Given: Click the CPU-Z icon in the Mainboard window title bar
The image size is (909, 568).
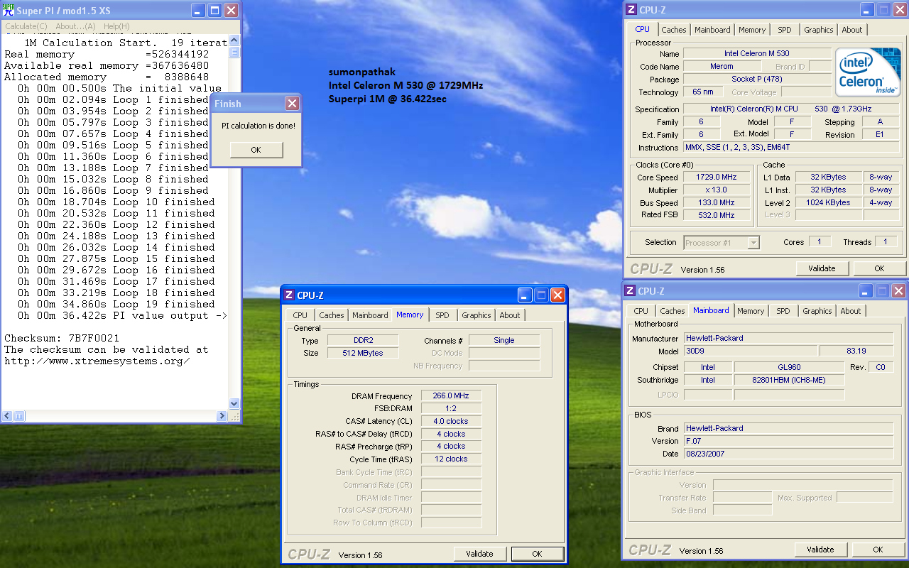Looking at the screenshot, I should pyautogui.click(x=629, y=291).
